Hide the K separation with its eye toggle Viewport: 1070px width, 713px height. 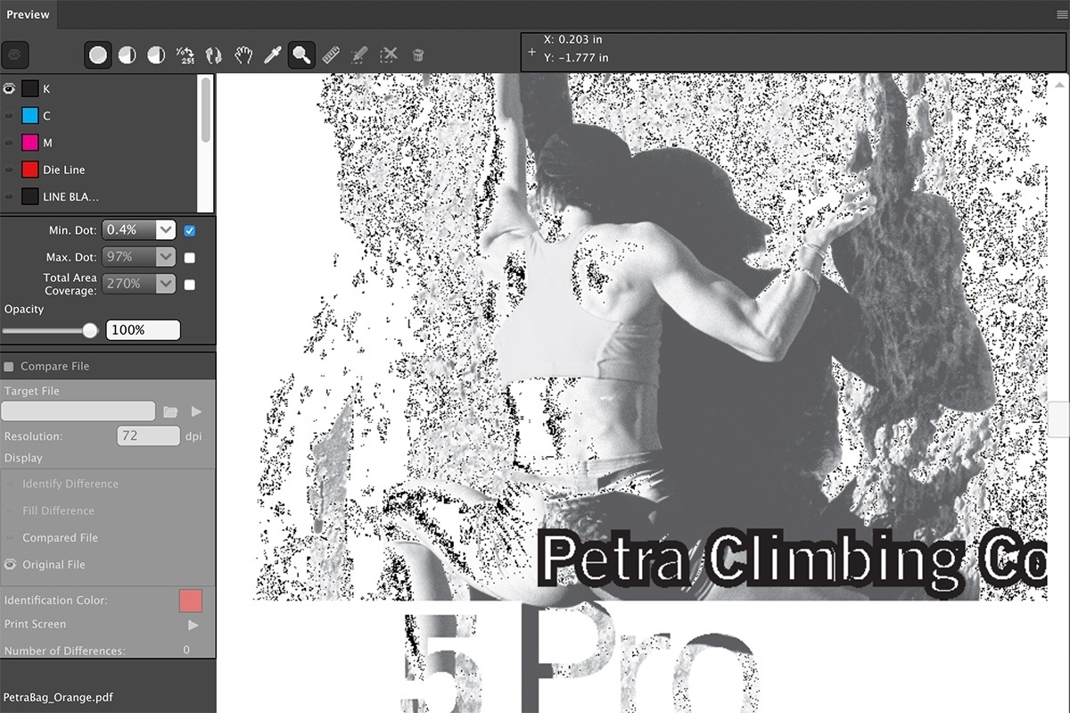10,87
